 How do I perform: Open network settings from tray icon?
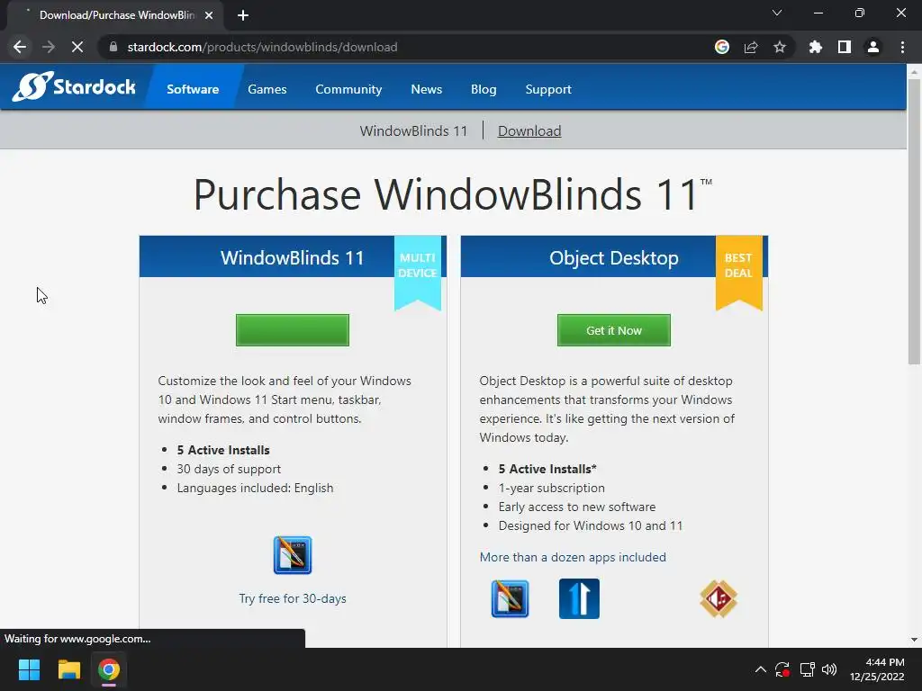click(807, 669)
